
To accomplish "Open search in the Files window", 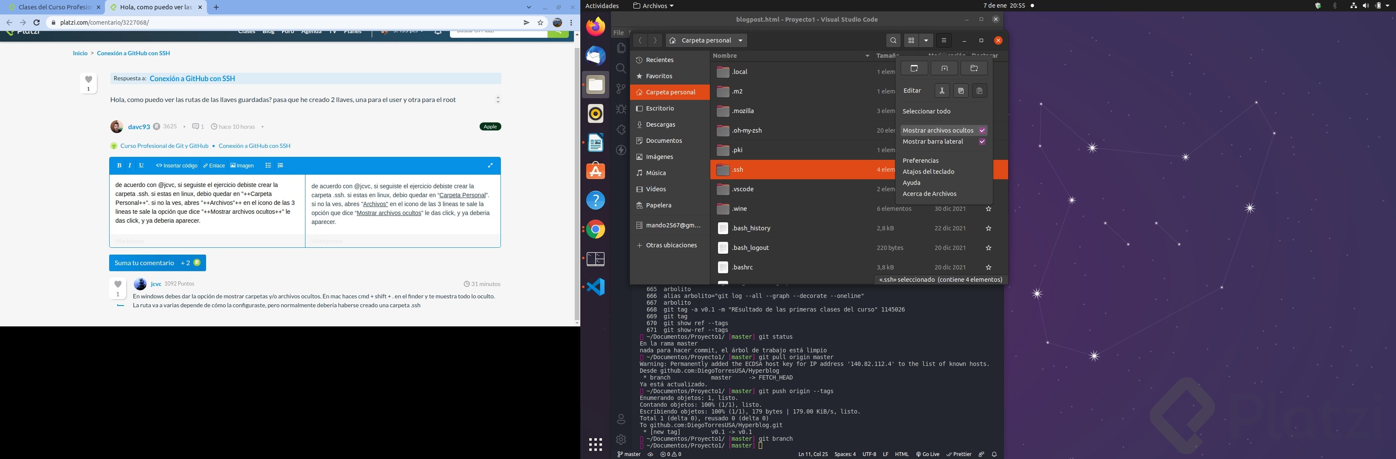I will [x=893, y=41].
